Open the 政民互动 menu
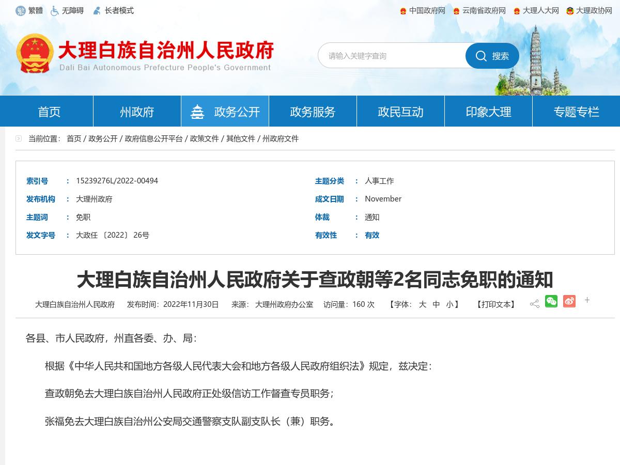This screenshot has height=465, width=620. [x=400, y=111]
